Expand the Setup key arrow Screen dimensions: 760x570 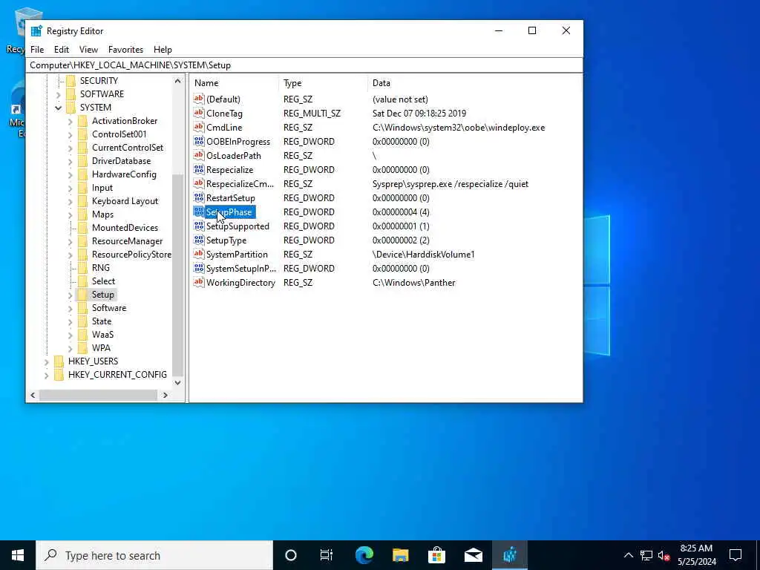point(71,295)
